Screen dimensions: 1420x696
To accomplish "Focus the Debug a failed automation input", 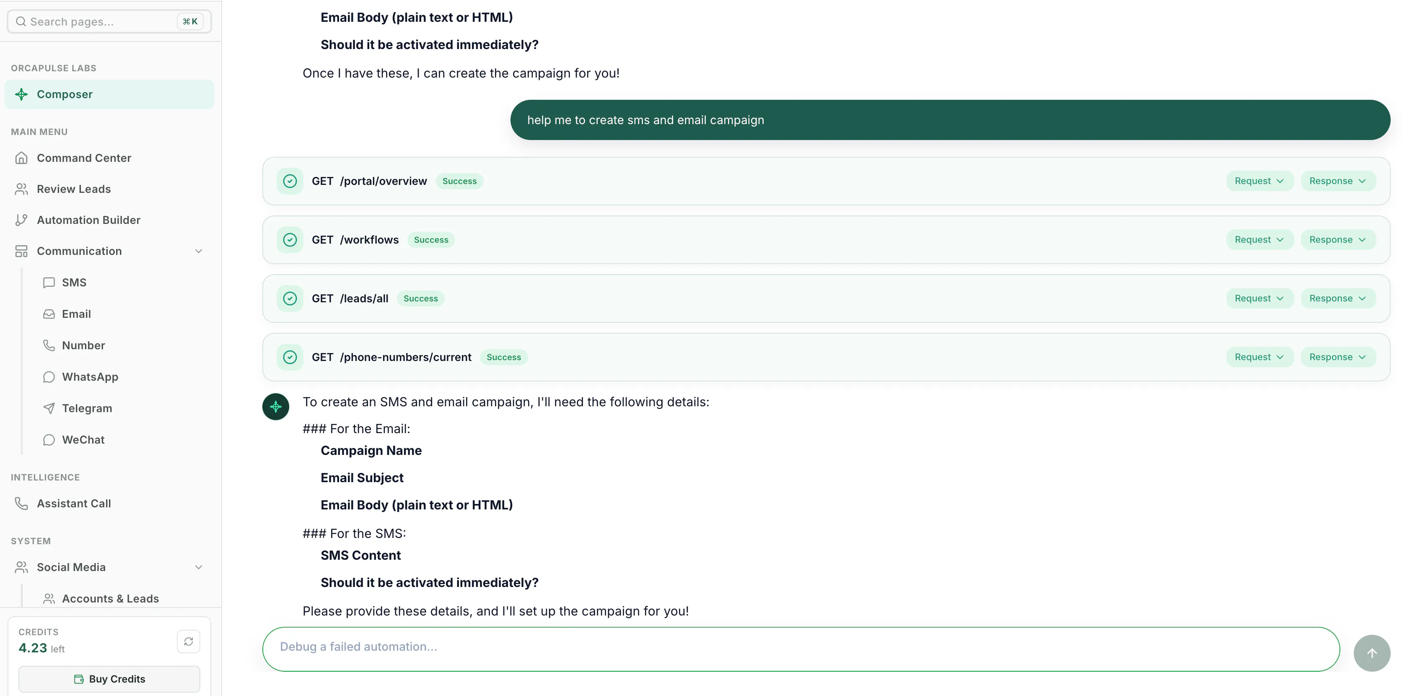I will (x=801, y=649).
